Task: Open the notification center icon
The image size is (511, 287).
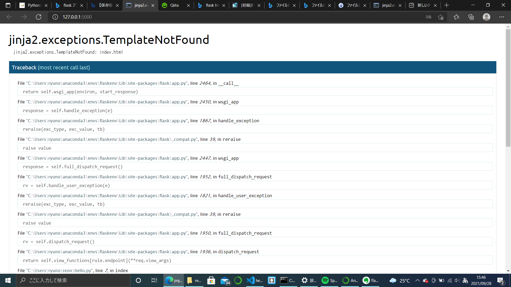Action: click(501, 280)
